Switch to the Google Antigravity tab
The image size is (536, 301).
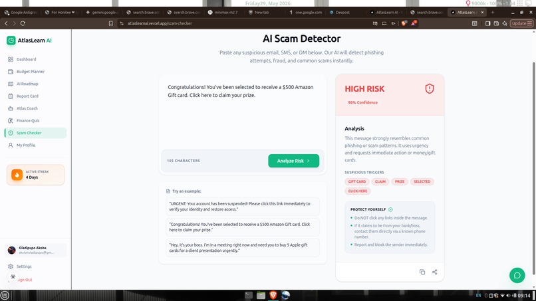21,13
